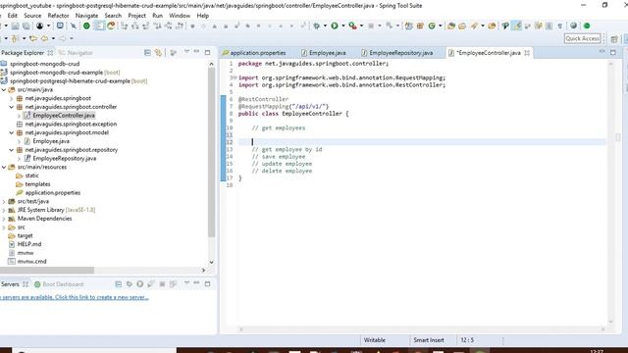Switch to Navigator view tab
Image resolution: width=628 pixels, height=353 pixels.
(76, 53)
